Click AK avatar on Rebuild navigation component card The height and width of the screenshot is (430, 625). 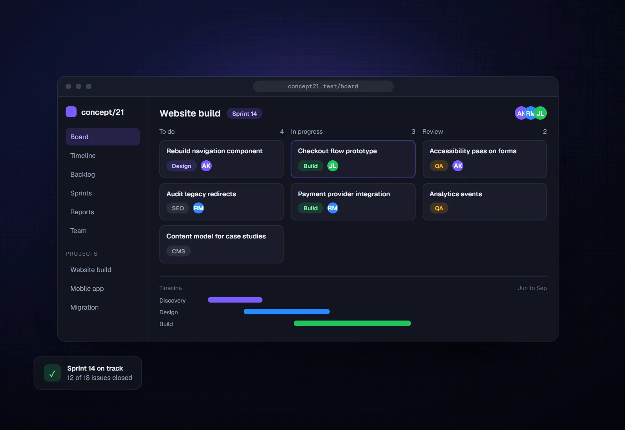pyautogui.click(x=206, y=166)
